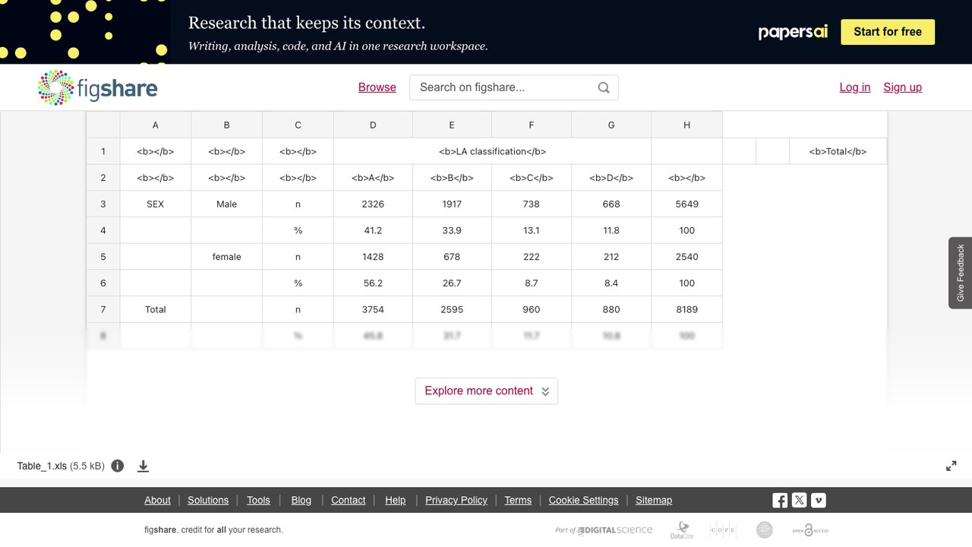The width and height of the screenshot is (972, 547).
Task: Open the Browse link
Action: click(377, 87)
